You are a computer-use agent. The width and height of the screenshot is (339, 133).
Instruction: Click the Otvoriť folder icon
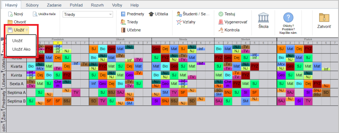click(x=10, y=22)
